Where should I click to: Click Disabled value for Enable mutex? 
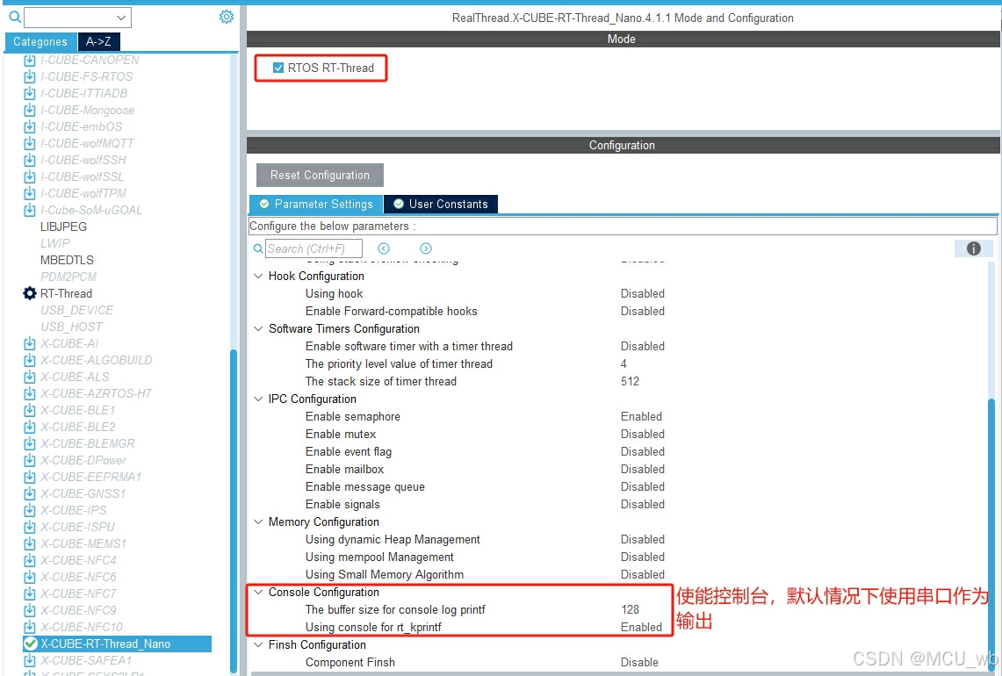(x=642, y=434)
